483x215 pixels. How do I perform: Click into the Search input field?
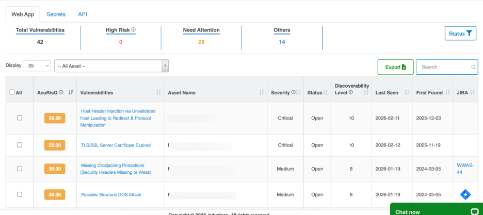[x=444, y=67]
